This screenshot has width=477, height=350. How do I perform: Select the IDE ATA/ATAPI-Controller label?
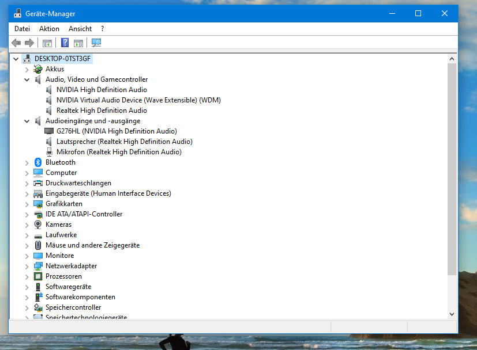[x=84, y=214]
